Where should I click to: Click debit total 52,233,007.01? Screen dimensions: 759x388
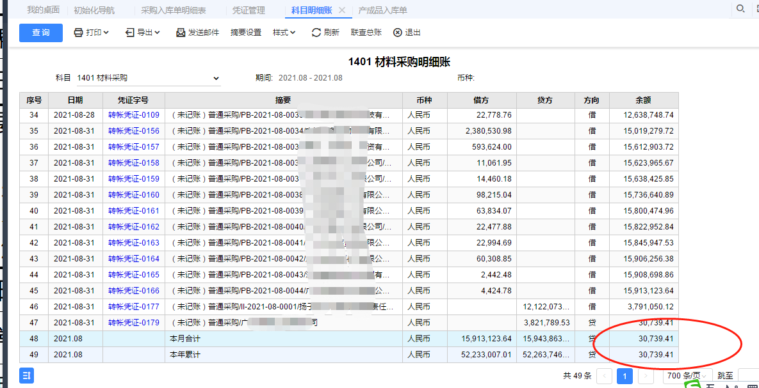coord(486,355)
